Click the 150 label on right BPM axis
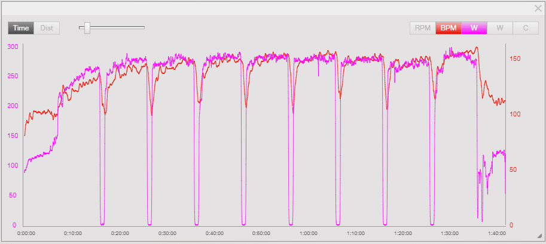The height and width of the screenshot is (244, 546). pos(514,58)
